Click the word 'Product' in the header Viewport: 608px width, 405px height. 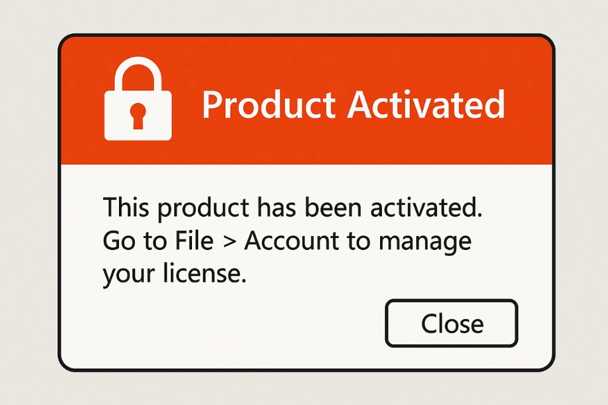coord(269,106)
